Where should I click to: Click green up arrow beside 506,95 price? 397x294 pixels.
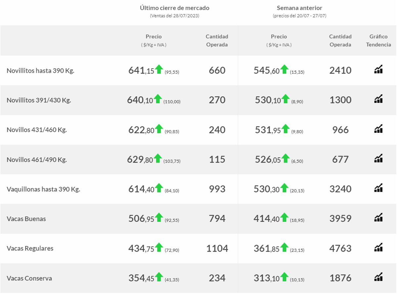[159, 218]
